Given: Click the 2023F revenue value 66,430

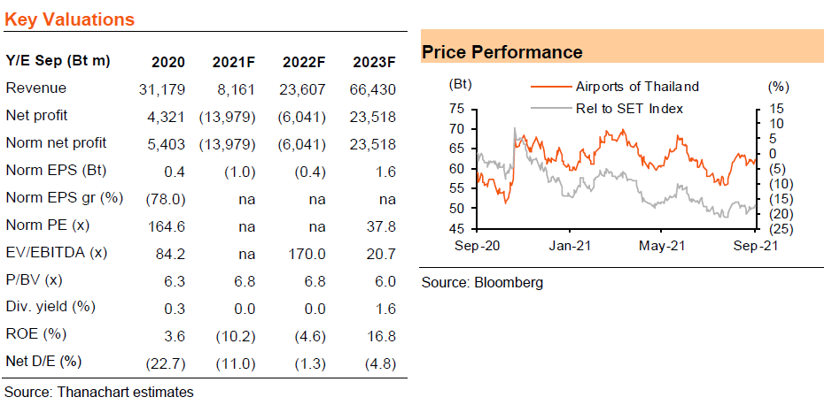Looking at the screenshot, I should click(x=374, y=89).
